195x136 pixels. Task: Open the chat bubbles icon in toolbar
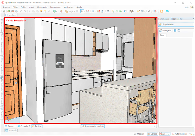coord(167,11)
